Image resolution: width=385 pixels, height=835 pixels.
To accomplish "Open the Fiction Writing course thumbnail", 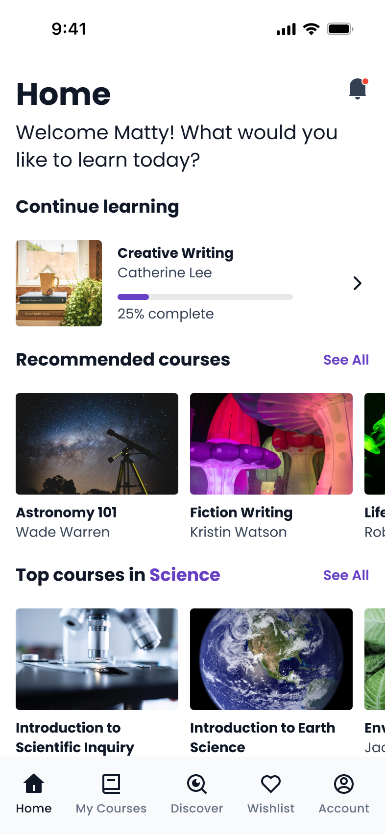I will click(271, 443).
